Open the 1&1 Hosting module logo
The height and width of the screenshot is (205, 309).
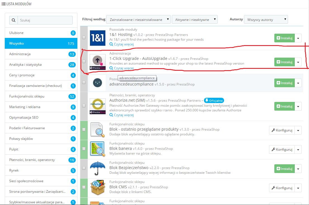98,38
